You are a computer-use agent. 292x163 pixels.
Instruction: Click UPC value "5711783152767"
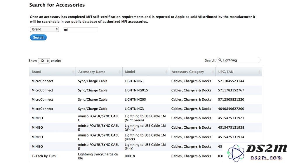pos(231,90)
